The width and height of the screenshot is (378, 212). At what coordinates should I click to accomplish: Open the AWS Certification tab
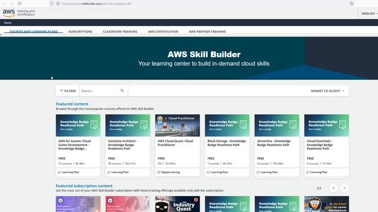click(163, 31)
